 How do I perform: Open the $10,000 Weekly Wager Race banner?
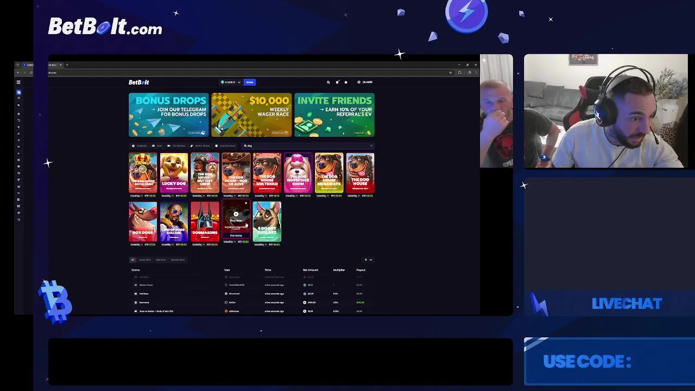(x=251, y=115)
